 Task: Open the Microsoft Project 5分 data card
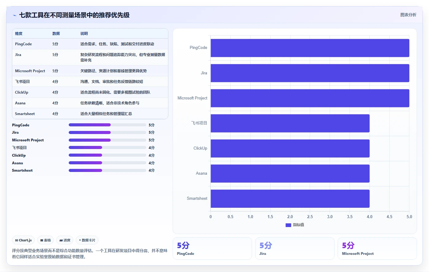(377, 248)
